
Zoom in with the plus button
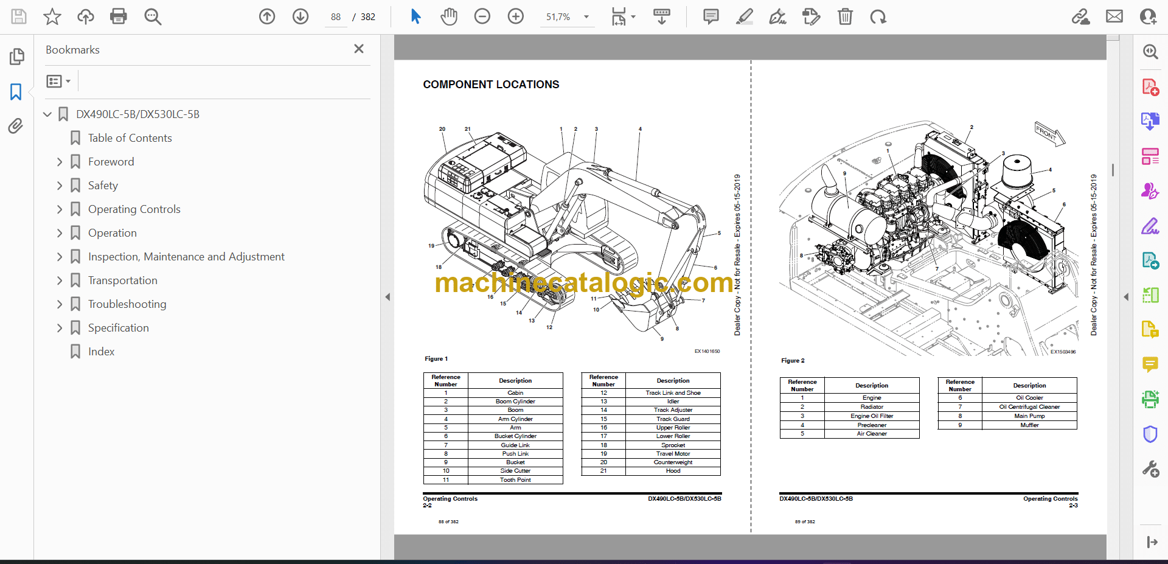[x=516, y=16]
